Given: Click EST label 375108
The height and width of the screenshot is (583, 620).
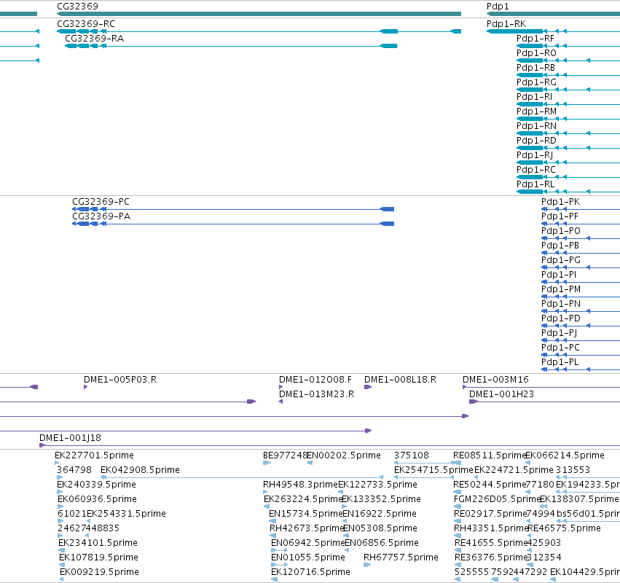Looking at the screenshot, I should tap(411, 455).
